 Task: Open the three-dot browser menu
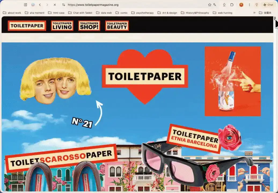[x=249, y=5]
